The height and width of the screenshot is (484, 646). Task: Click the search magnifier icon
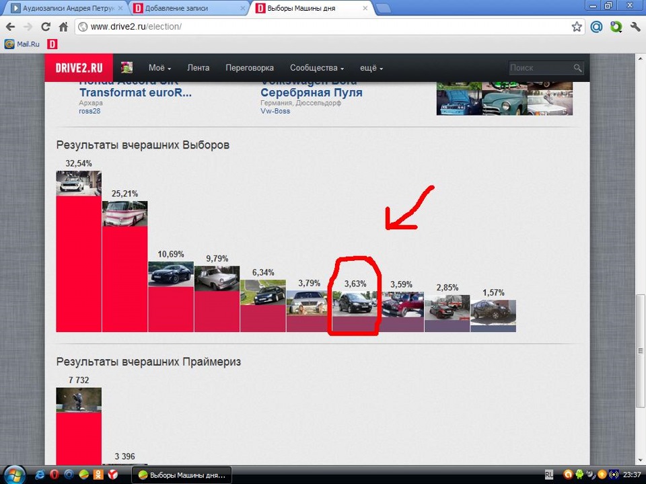577,68
